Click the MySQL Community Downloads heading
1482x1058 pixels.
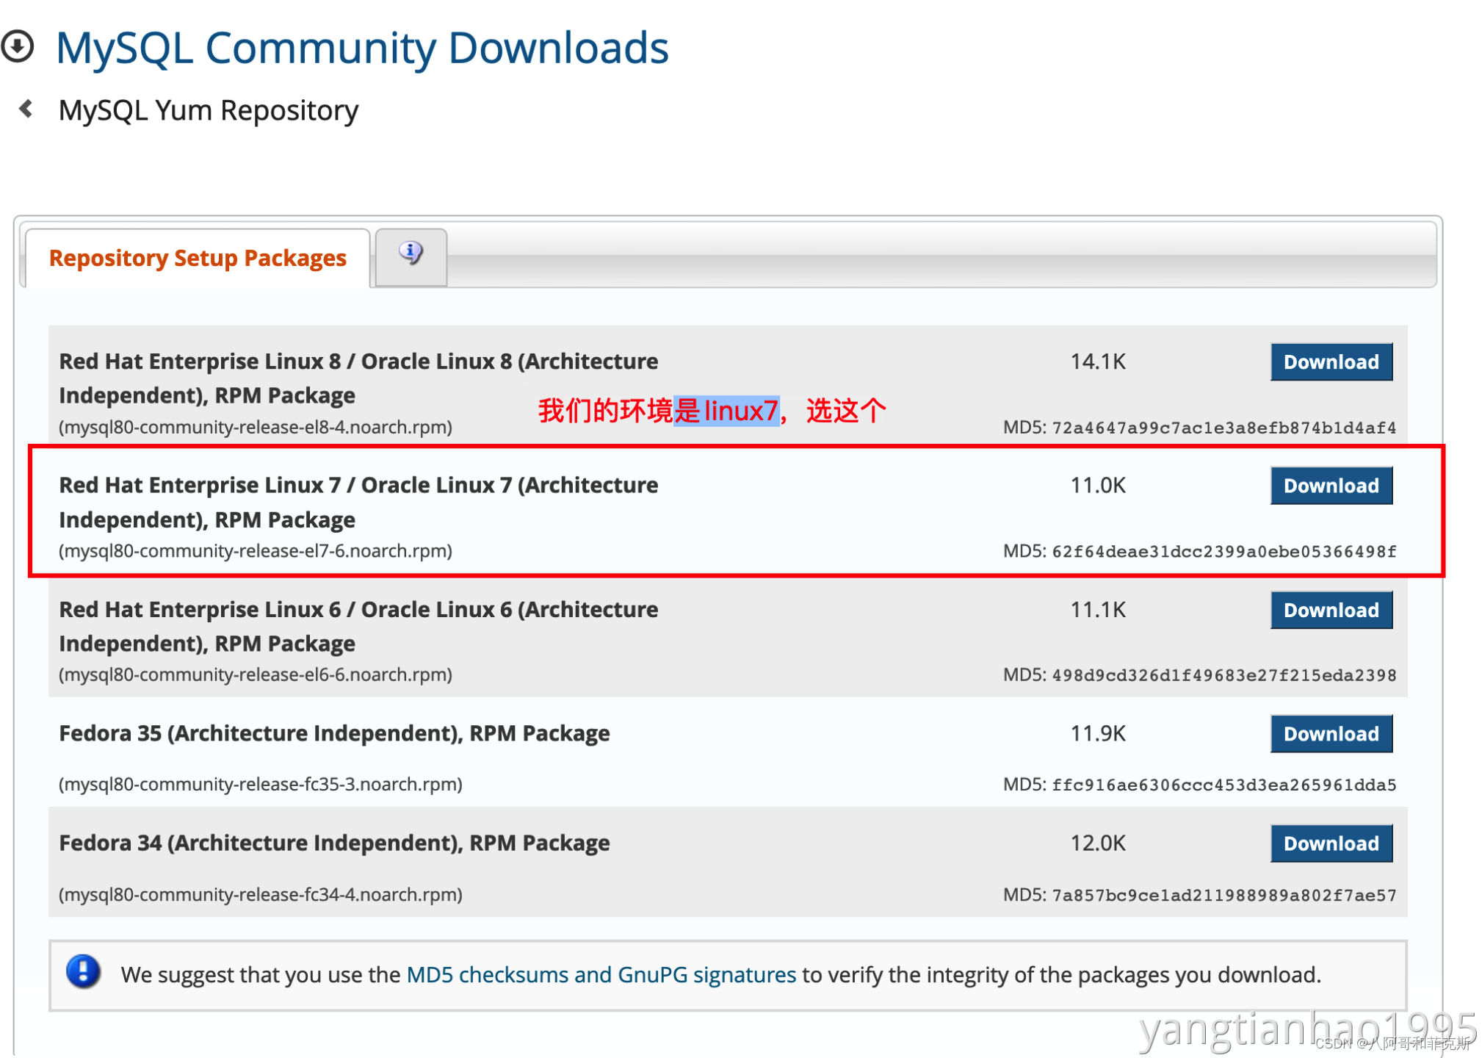(x=362, y=48)
